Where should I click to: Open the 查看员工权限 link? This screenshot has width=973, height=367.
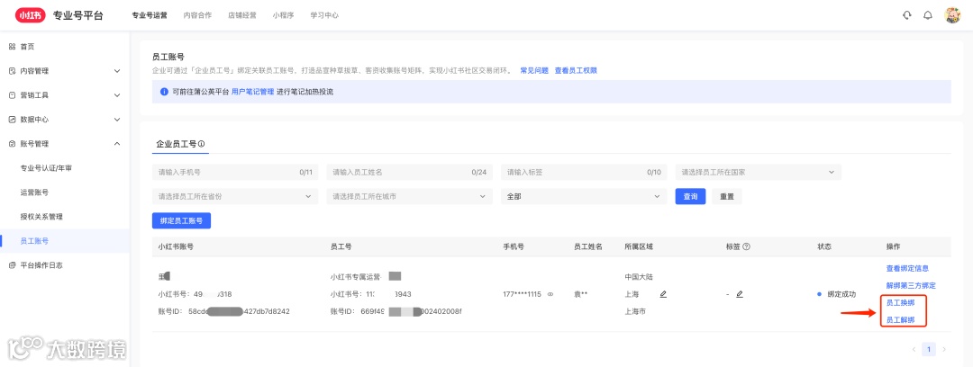pyautogui.click(x=576, y=71)
